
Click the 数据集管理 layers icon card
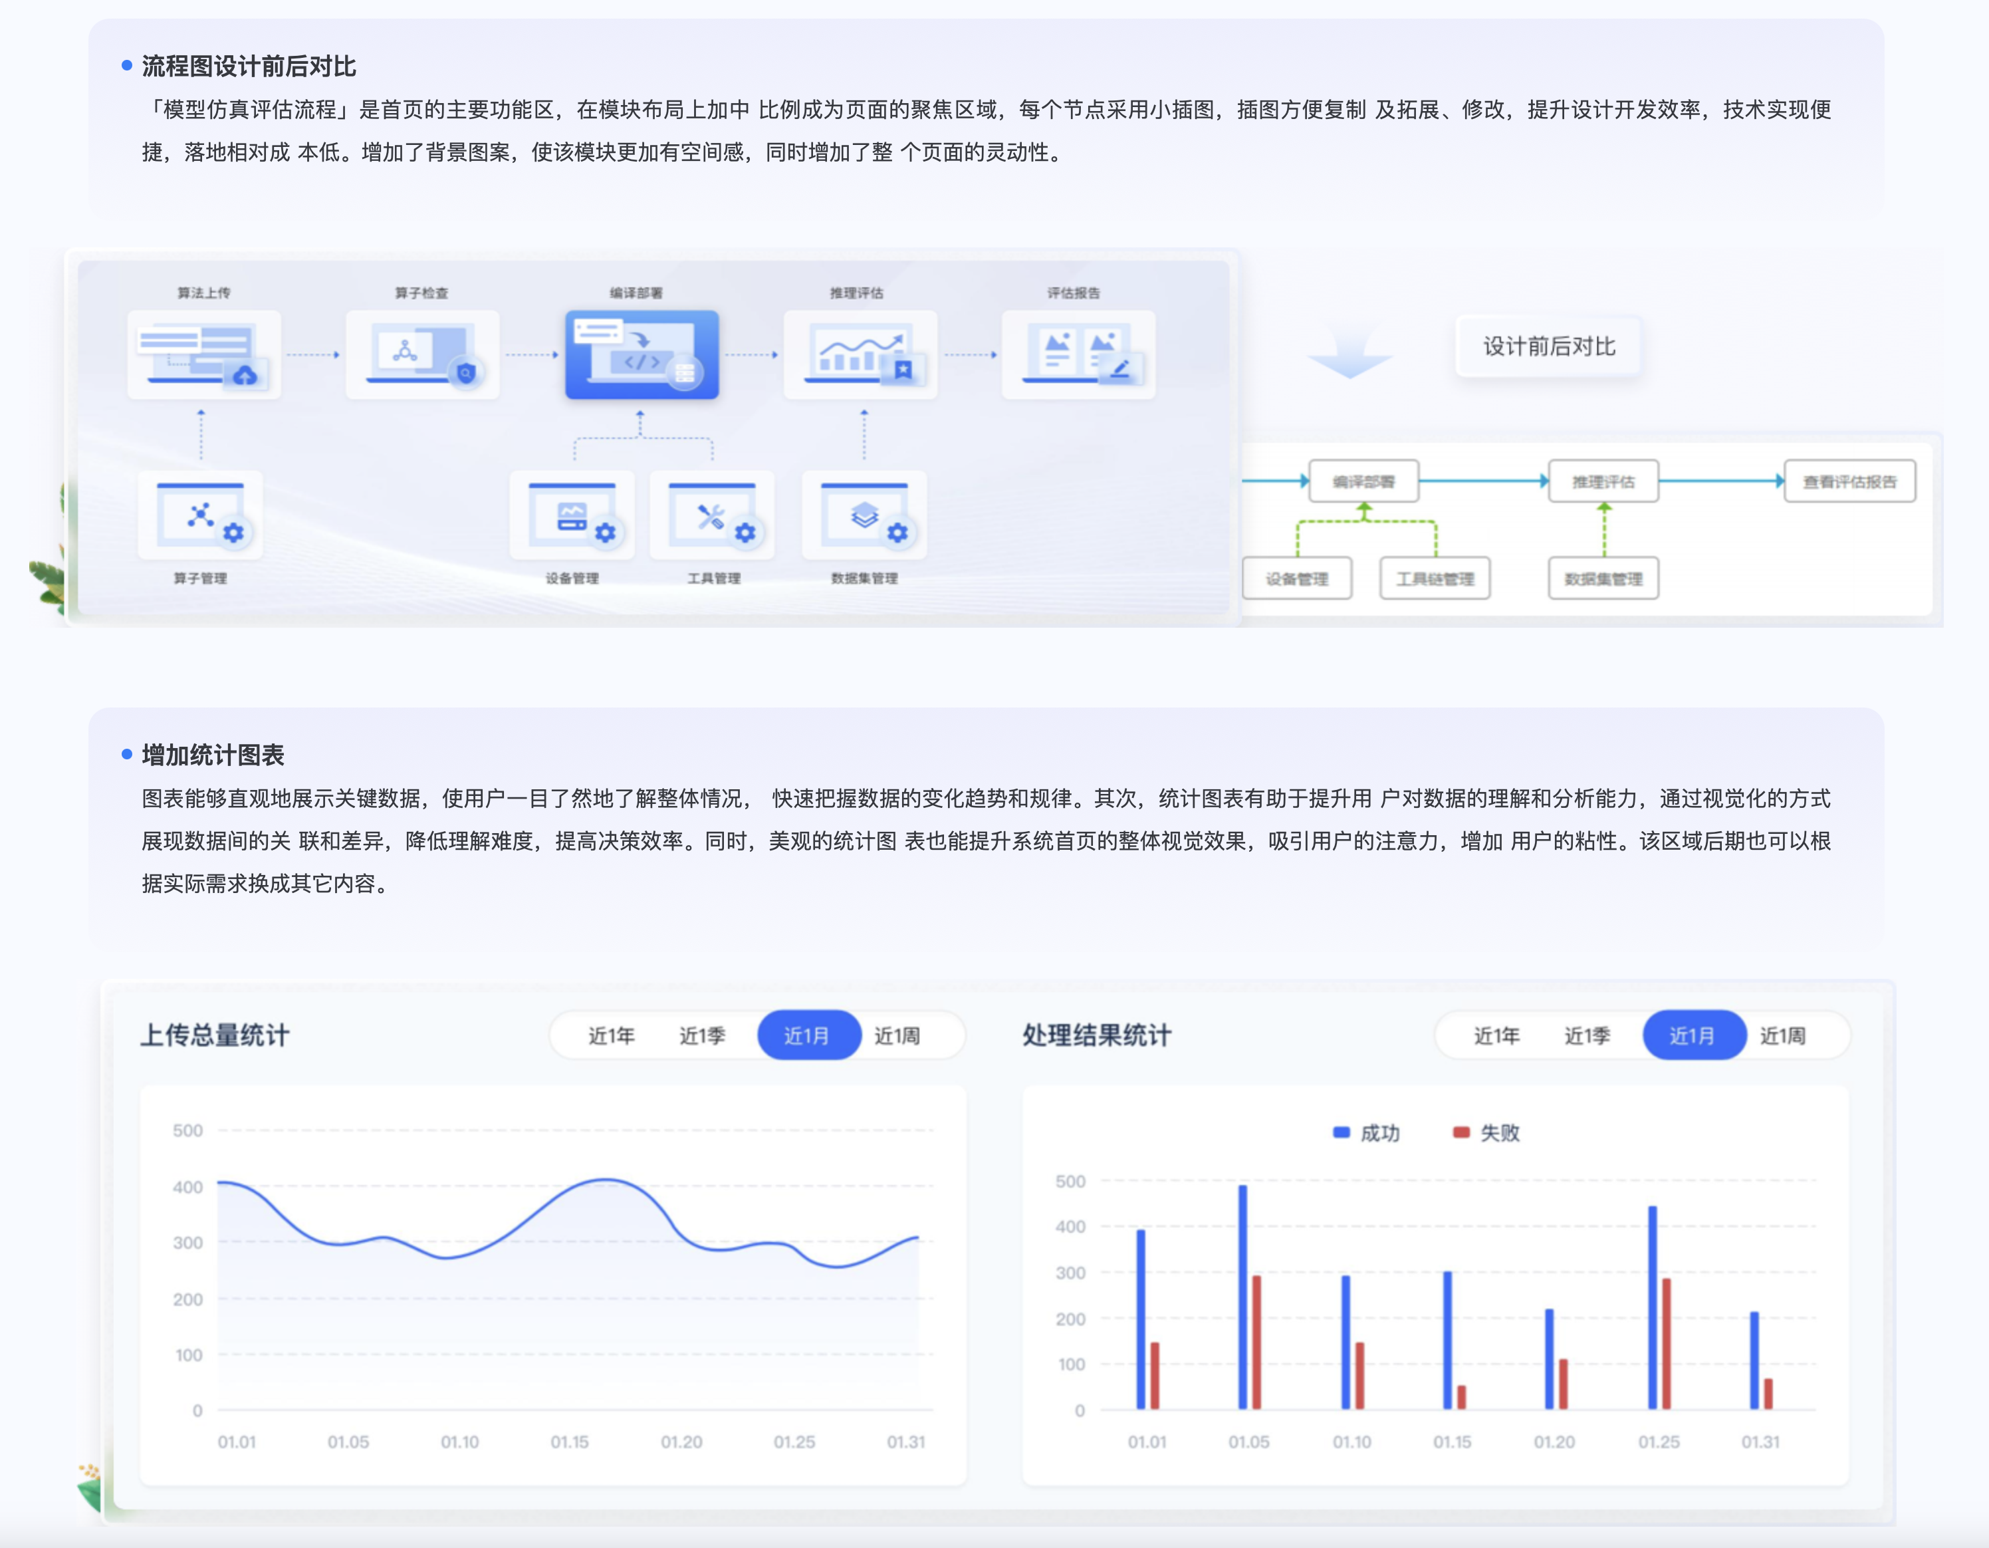point(864,515)
